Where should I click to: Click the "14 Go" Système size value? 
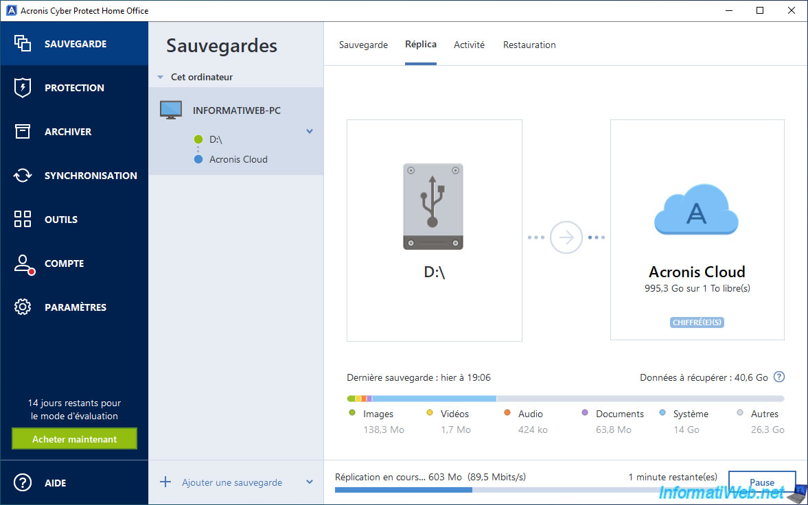686,430
